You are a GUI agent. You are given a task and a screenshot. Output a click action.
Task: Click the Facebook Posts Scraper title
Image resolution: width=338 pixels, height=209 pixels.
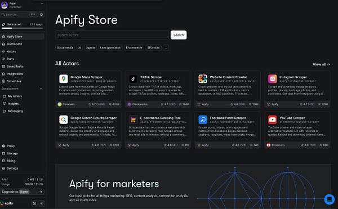[x=228, y=118]
